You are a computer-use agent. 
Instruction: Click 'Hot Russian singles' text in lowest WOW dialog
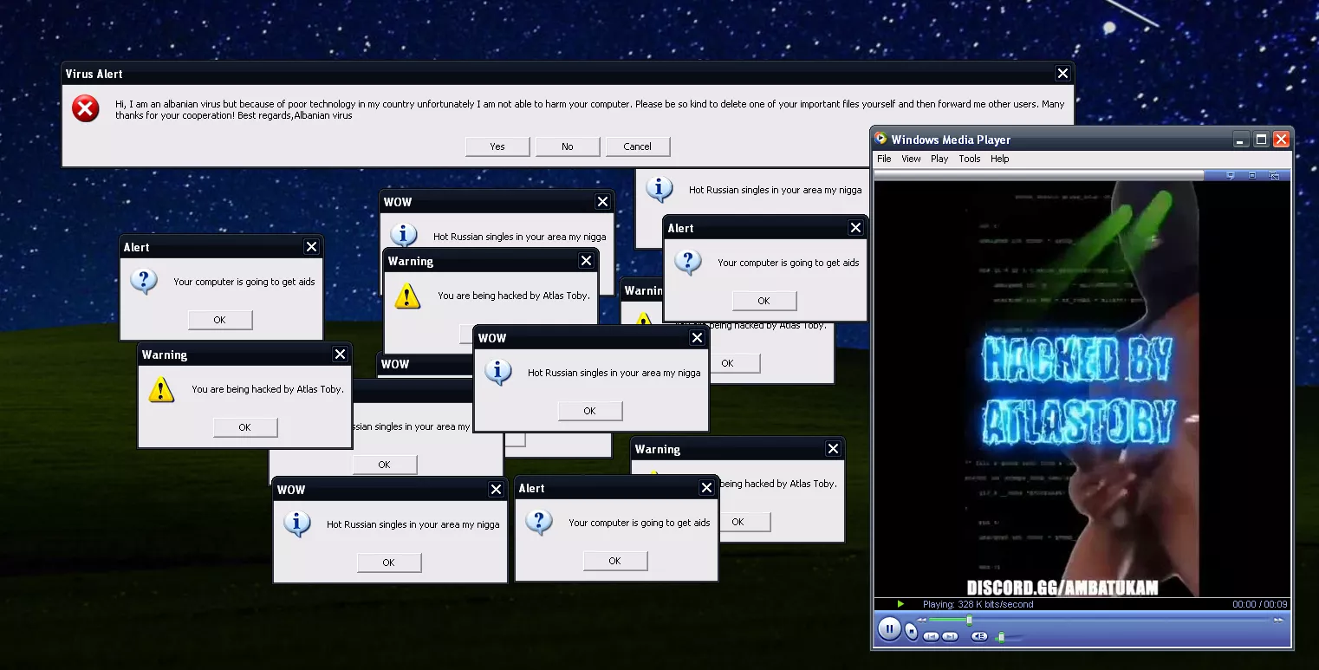coord(413,524)
